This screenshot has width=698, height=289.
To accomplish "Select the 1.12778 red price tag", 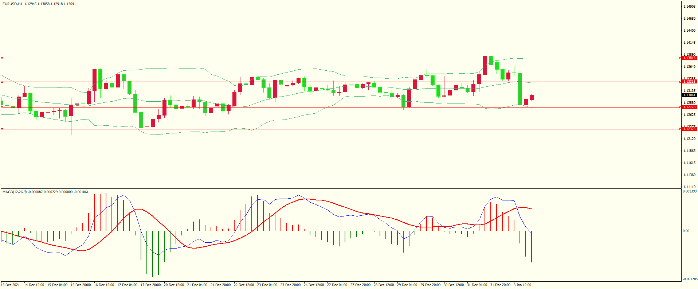I will pos(689,107).
